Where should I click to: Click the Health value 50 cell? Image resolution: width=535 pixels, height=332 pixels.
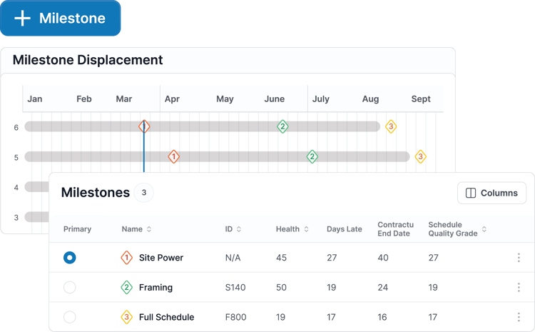coord(281,287)
